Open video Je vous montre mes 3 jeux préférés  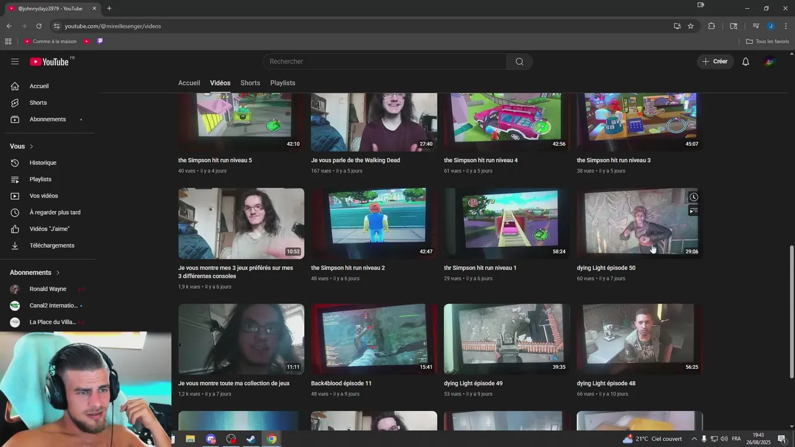click(x=241, y=223)
